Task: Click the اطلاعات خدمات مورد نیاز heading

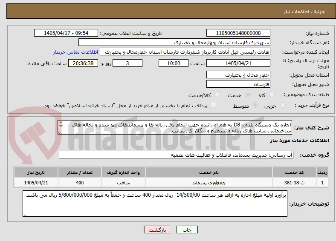Action: 299,141
